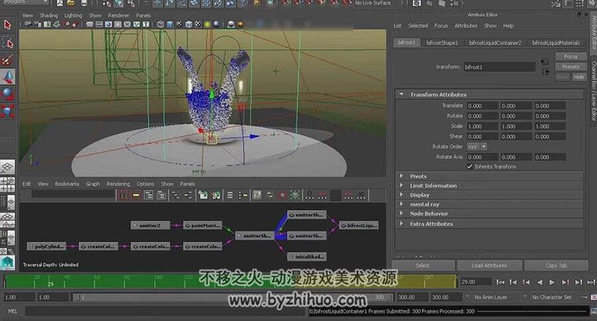Expand the mental ray section
This screenshot has height=321, width=597.
click(401, 204)
